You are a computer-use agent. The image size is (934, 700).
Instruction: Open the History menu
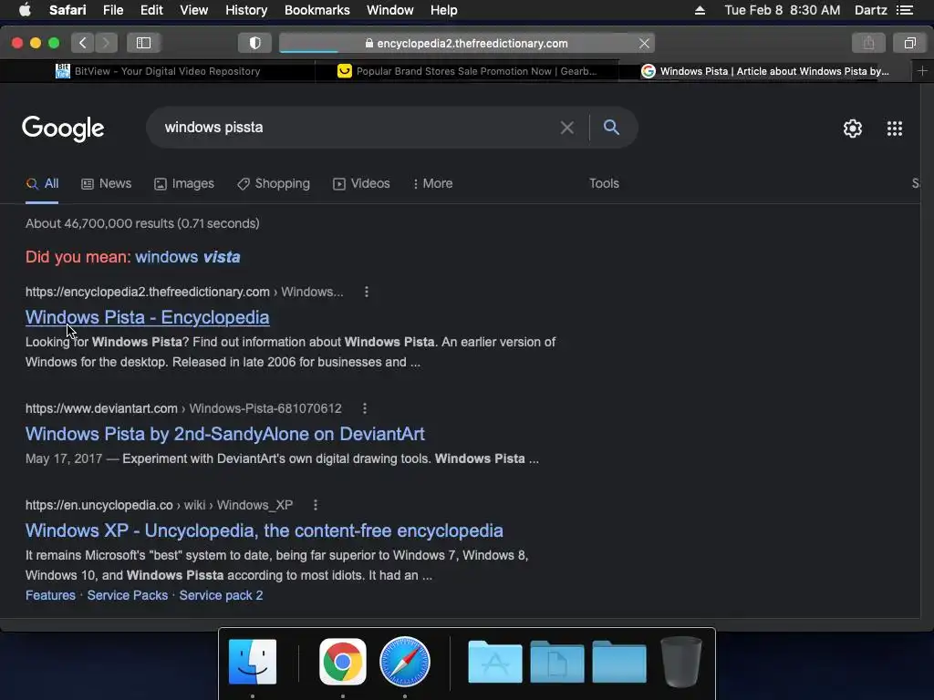246,10
